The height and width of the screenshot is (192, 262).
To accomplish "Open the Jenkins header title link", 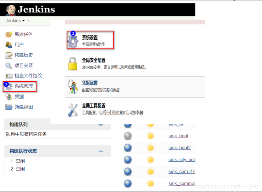I will [x=36, y=9].
